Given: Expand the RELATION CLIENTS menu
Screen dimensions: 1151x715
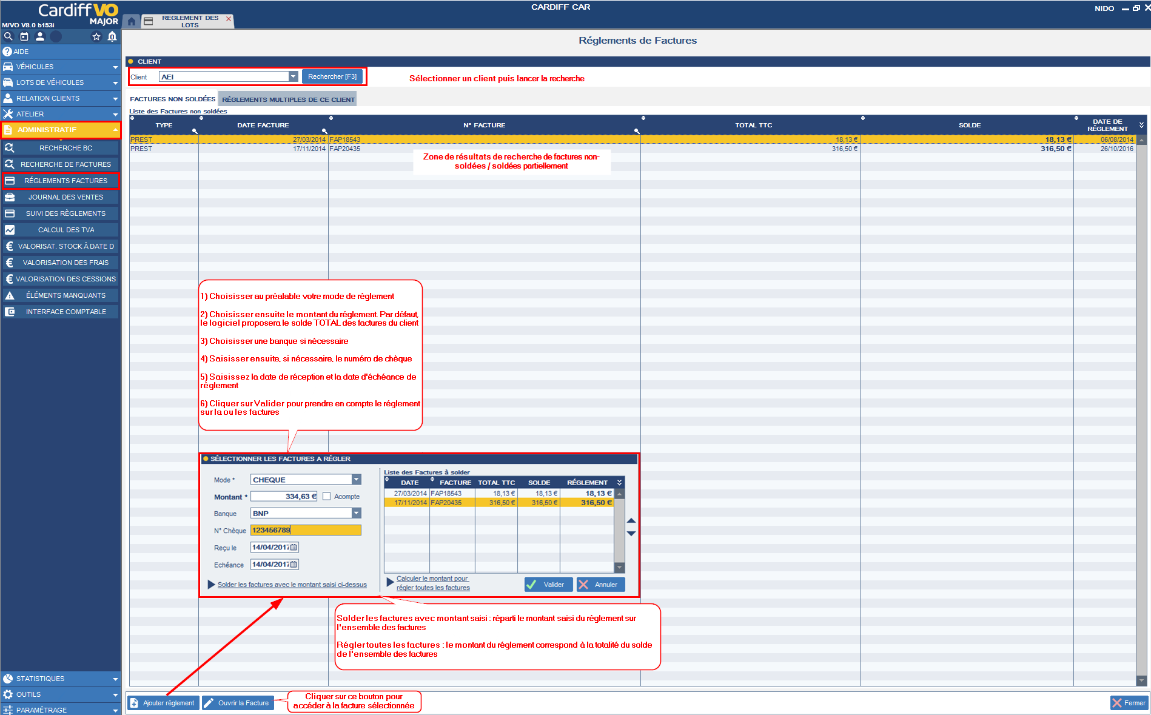Looking at the screenshot, I should pyautogui.click(x=61, y=98).
